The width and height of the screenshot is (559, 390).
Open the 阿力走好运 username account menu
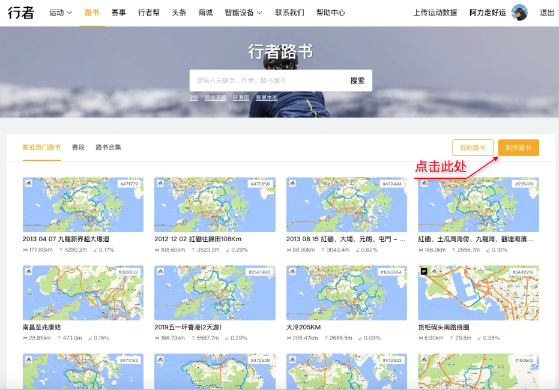488,13
